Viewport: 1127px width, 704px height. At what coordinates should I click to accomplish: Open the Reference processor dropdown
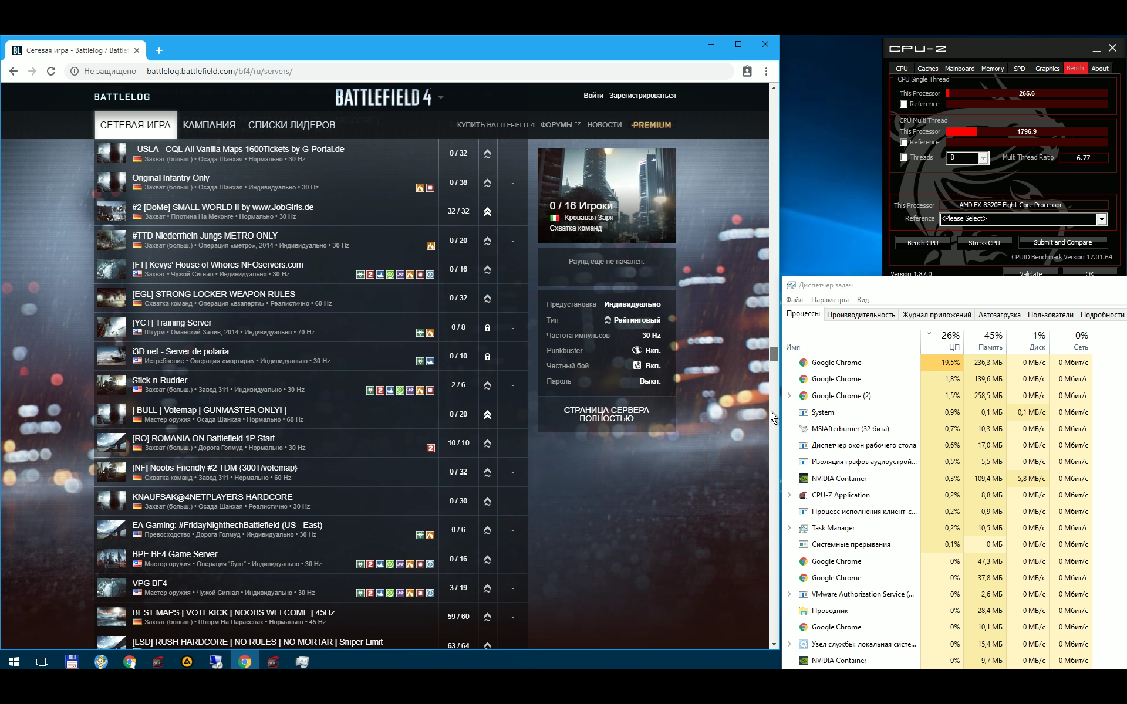(1101, 219)
